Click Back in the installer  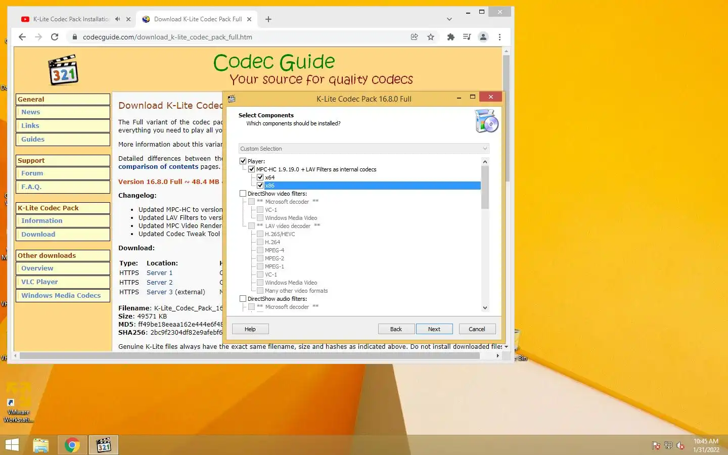pos(396,329)
